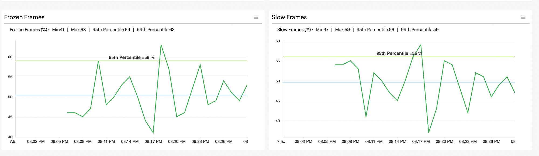539x156 pixels.
Task: Click the '95th Percentile =59 %' line label
Action: click(132, 57)
